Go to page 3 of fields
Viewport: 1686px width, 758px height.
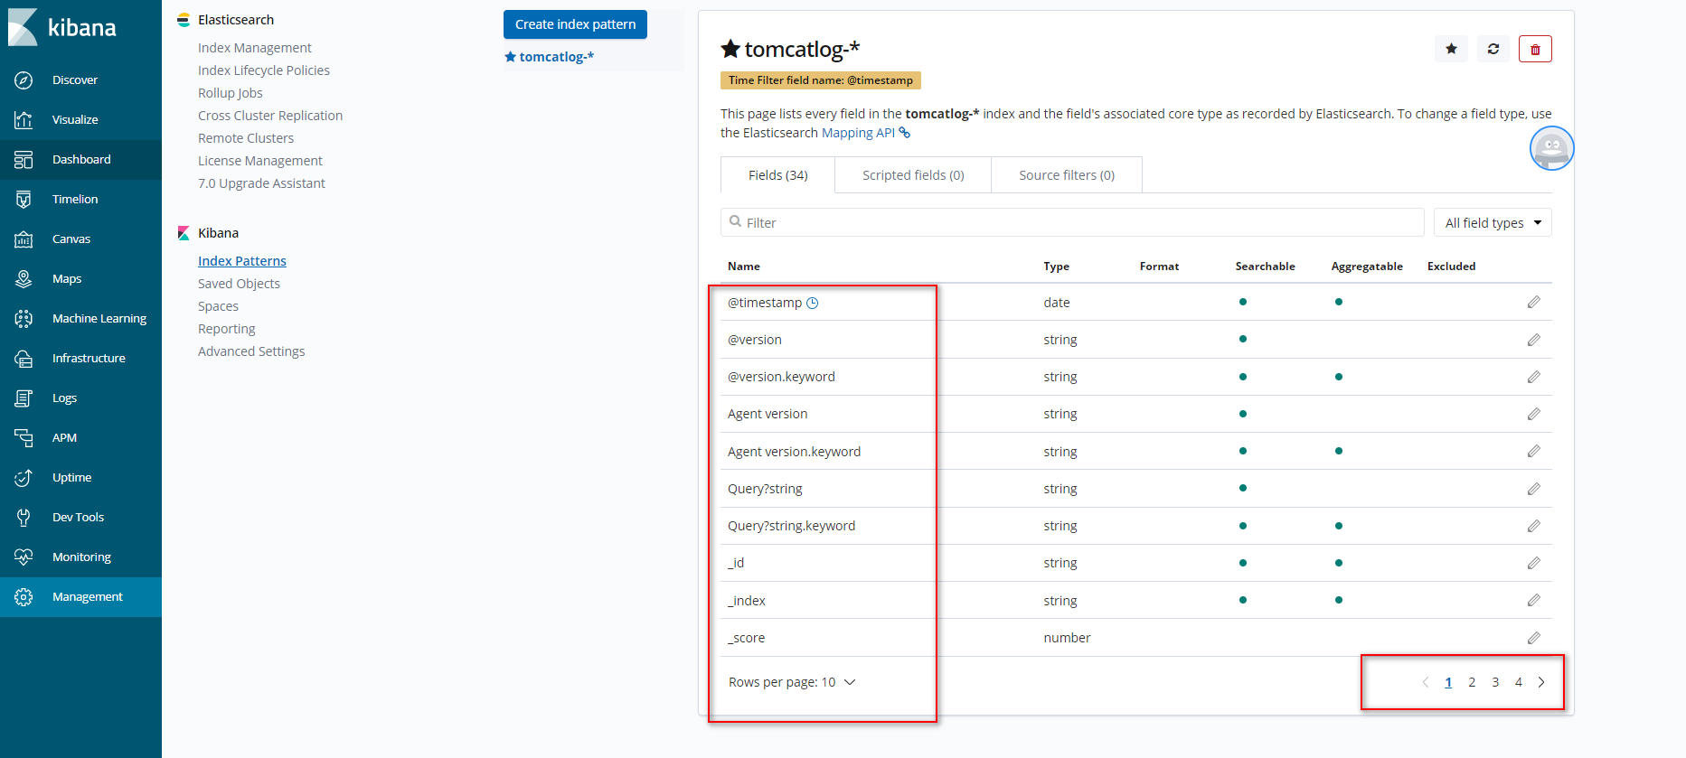[1495, 682]
